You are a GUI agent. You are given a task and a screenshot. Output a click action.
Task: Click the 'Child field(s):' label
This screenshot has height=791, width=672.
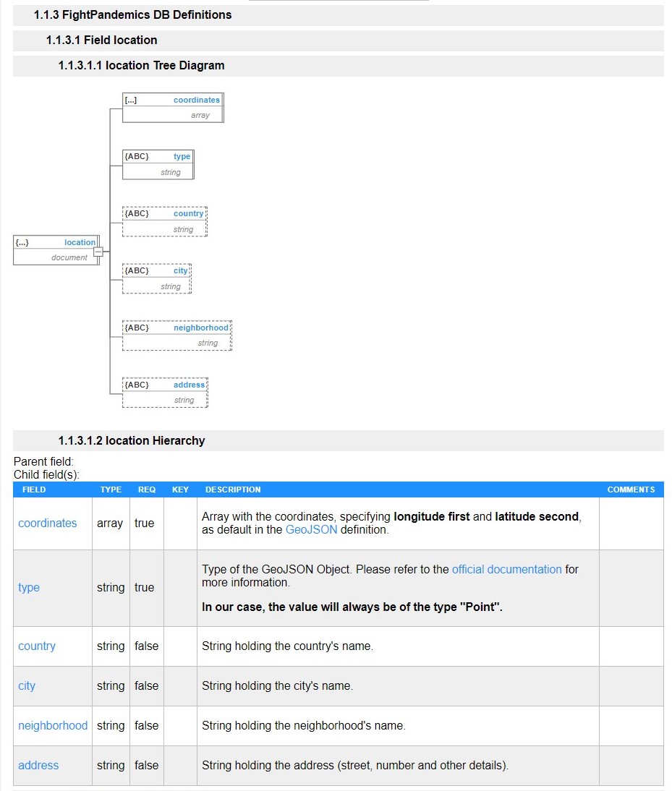coord(46,475)
